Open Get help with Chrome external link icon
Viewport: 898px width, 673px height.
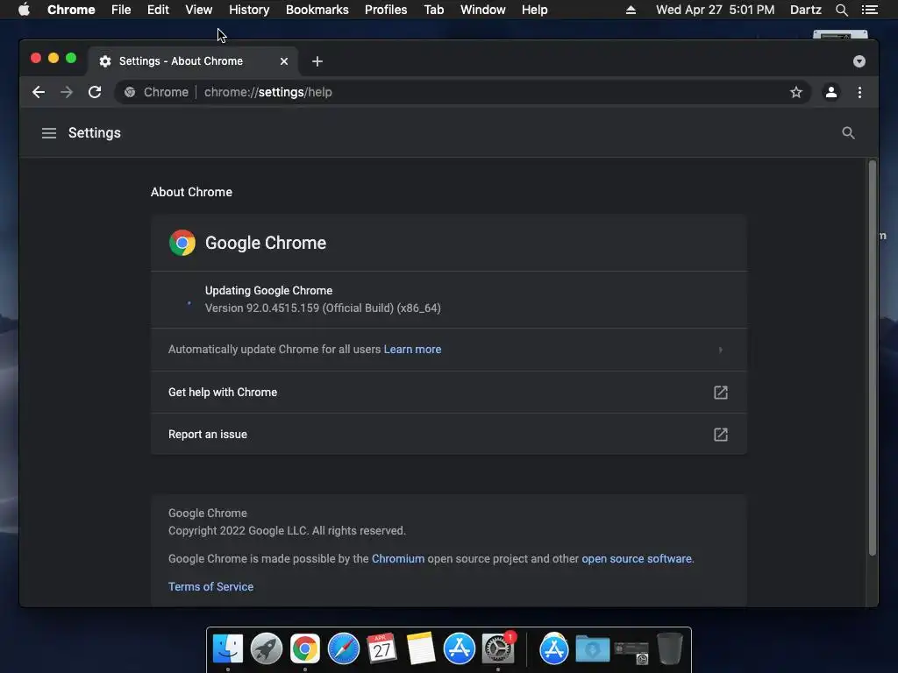(x=721, y=393)
